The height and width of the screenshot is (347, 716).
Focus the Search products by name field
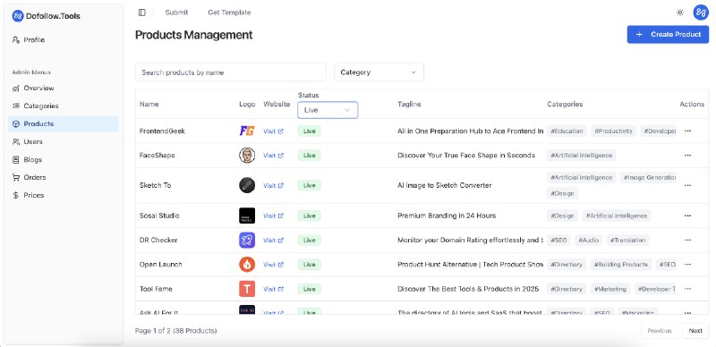click(x=231, y=72)
